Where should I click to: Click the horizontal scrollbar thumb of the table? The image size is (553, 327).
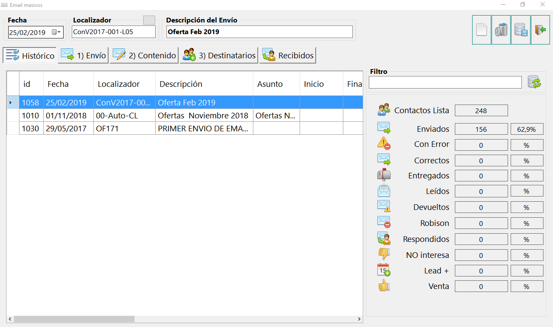74,319
